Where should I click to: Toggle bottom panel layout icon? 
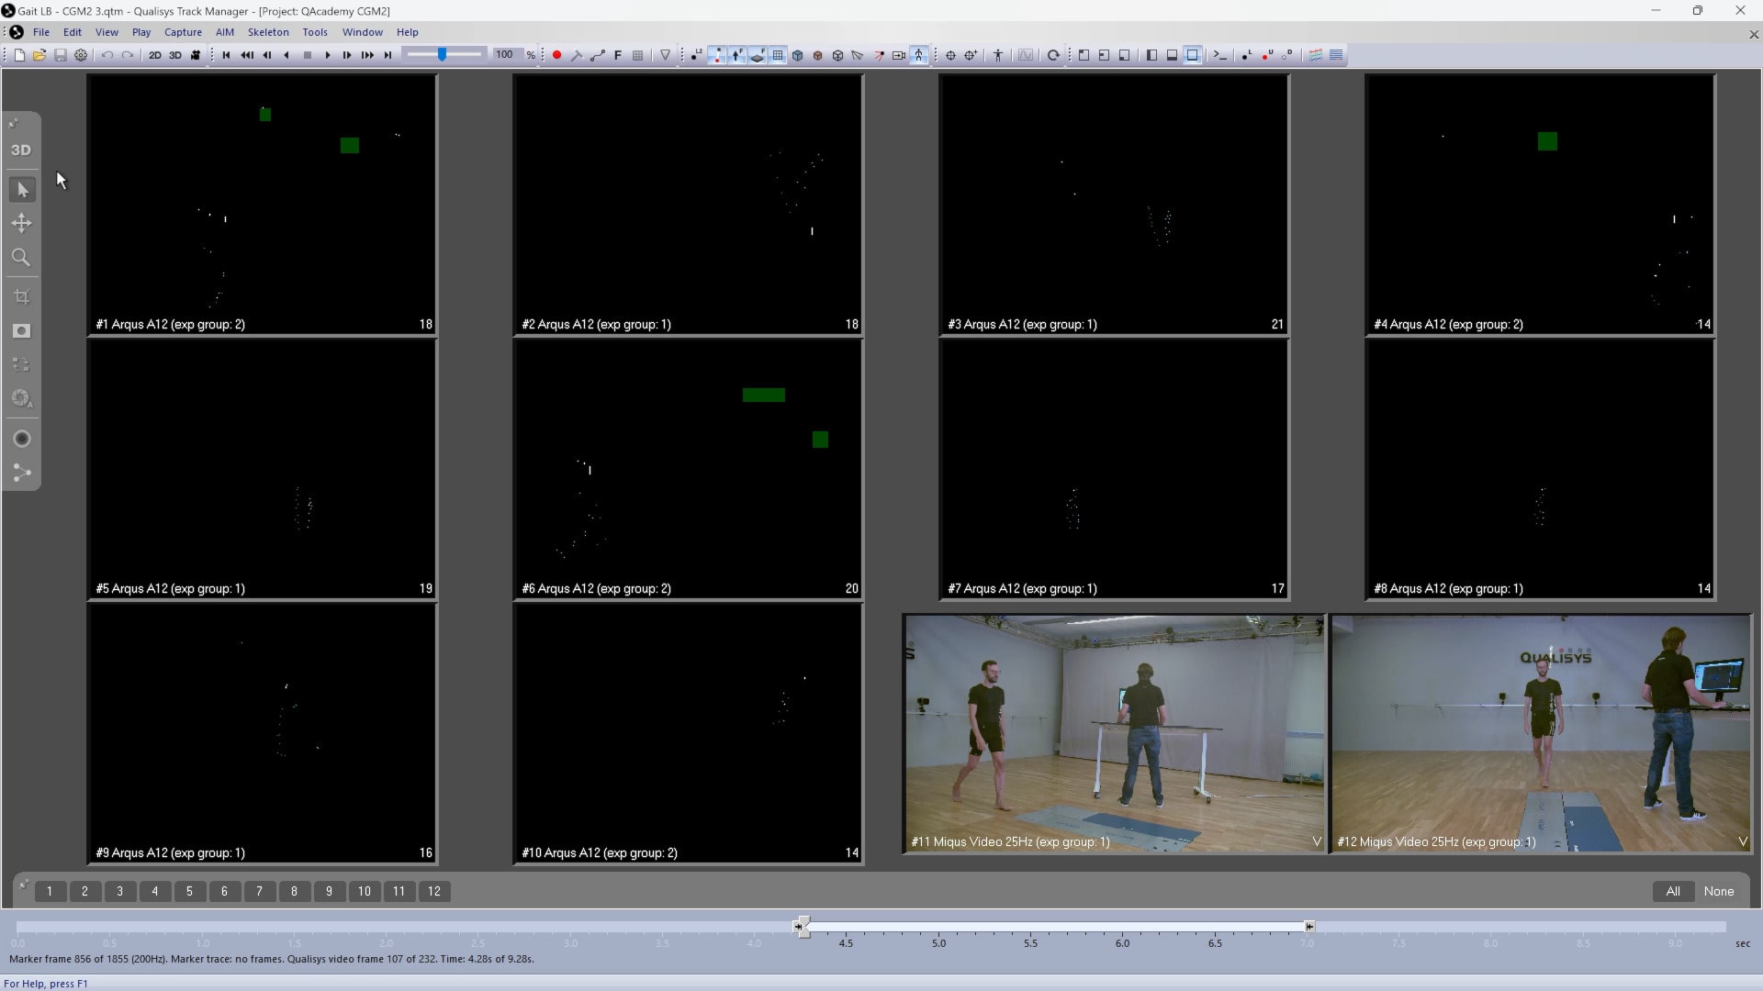pos(1173,55)
